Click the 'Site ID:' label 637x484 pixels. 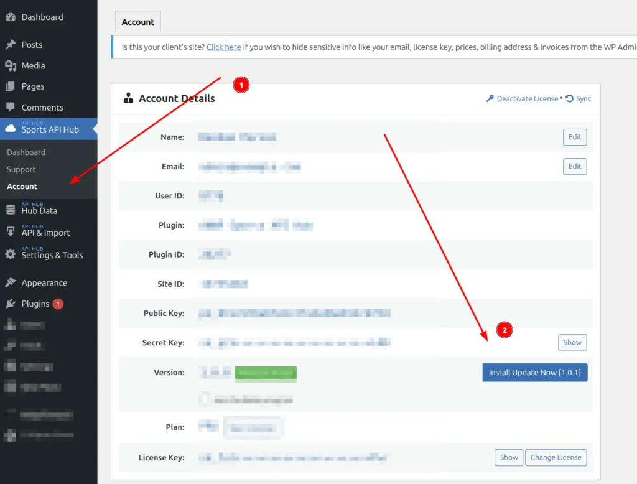(x=170, y=284)
